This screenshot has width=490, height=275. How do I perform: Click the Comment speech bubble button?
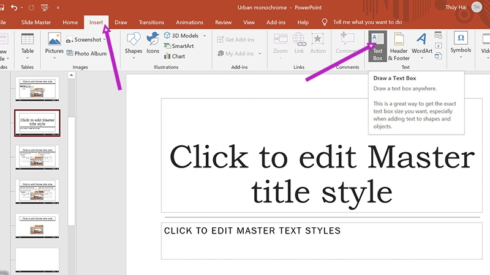coord(347,43)
